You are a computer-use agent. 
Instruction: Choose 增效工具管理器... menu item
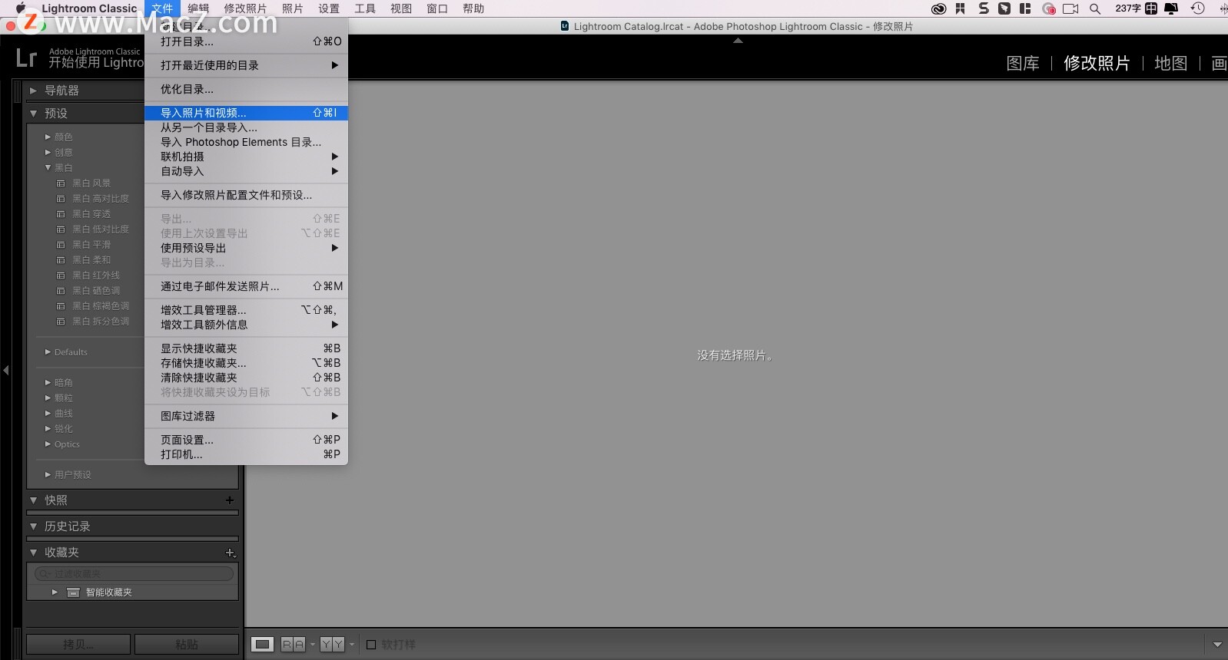(x=246, y=310)
